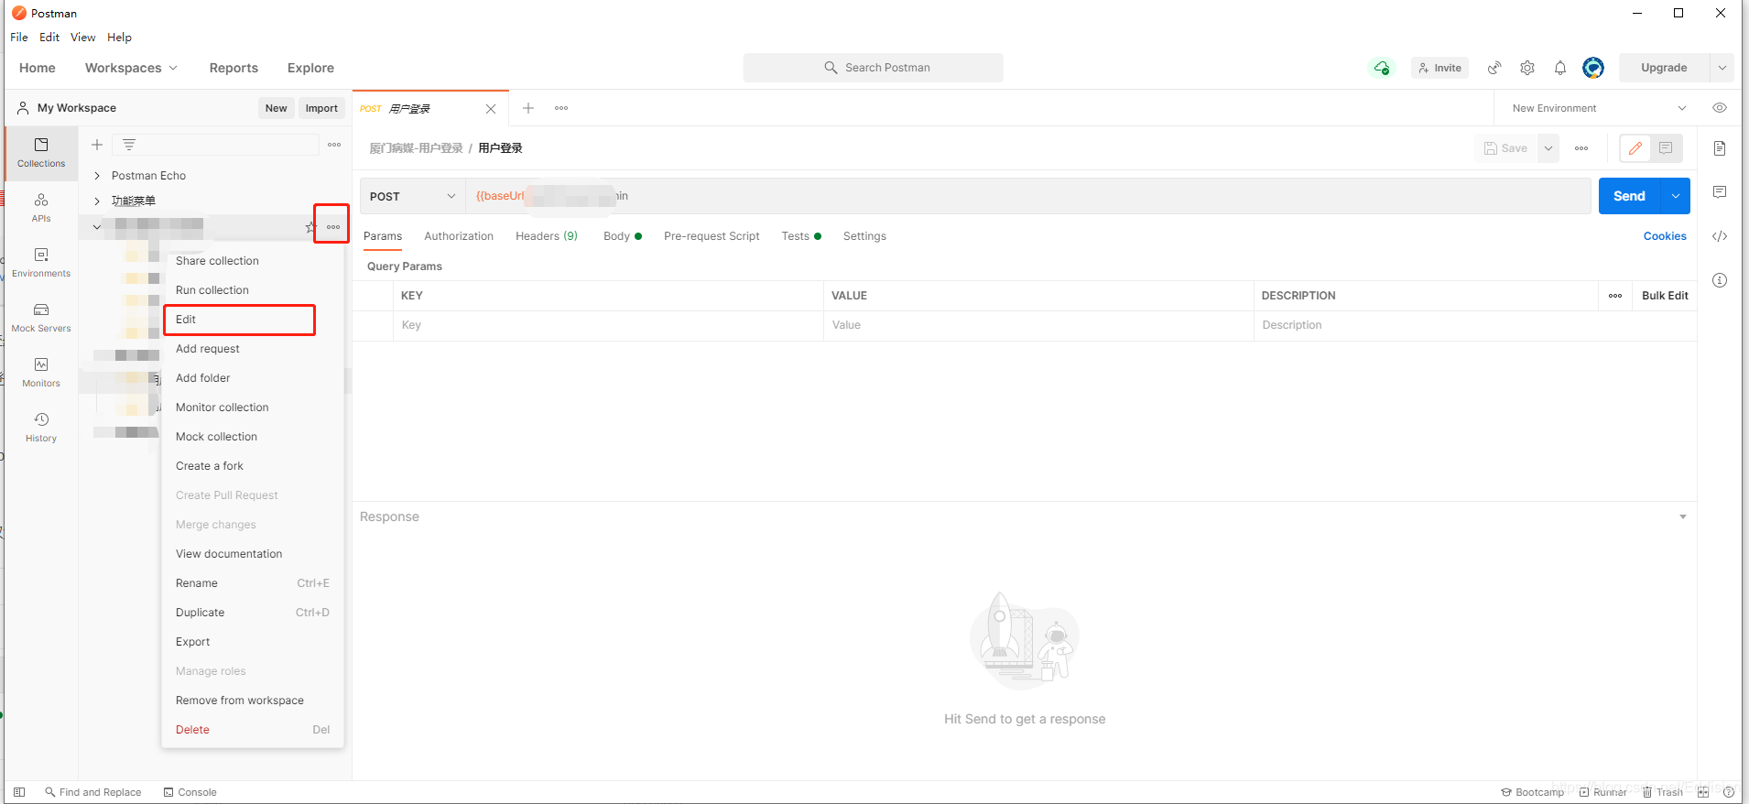Click the settings gear icon
This screenshot has height=804, width=1749.
(1527, 68)
